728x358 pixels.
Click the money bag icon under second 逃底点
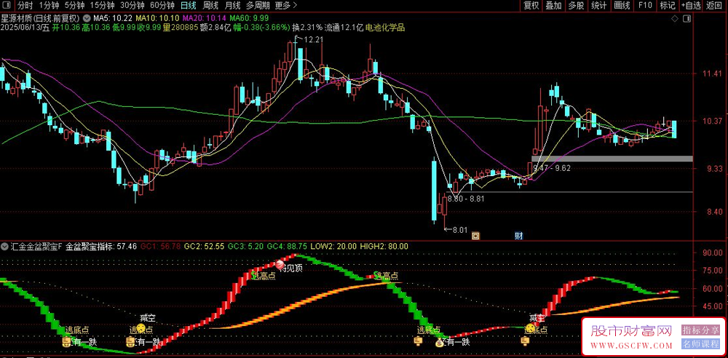[417, 342]
